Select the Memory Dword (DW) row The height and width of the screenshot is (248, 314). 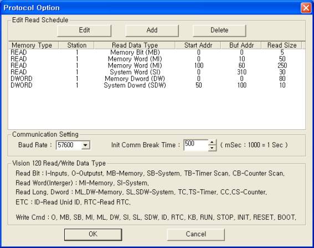157,79
